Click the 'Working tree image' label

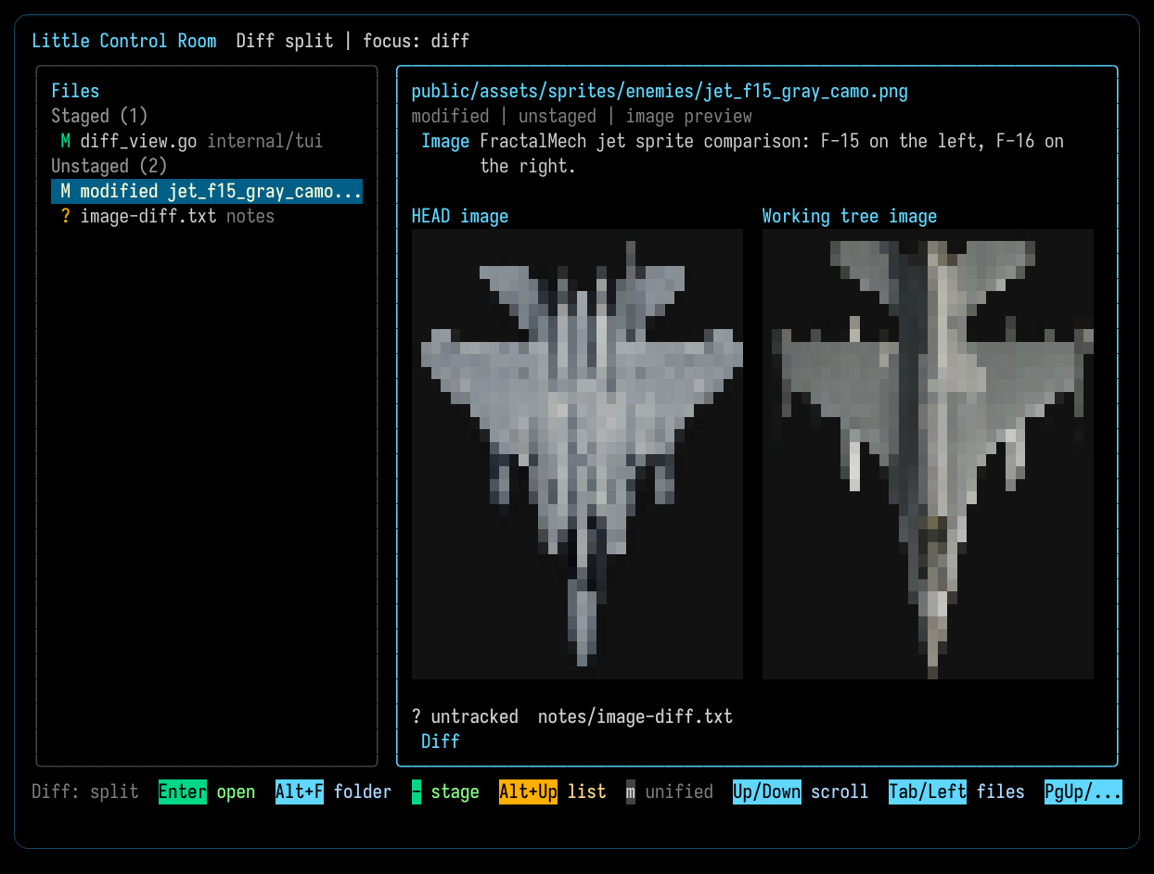click(850, 216)
